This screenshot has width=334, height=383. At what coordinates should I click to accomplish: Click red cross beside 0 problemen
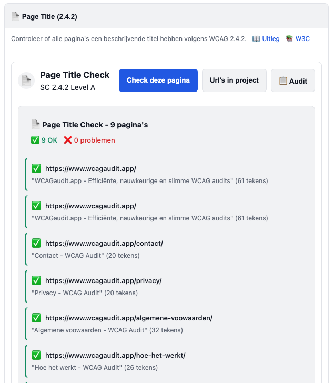[67, 140]
